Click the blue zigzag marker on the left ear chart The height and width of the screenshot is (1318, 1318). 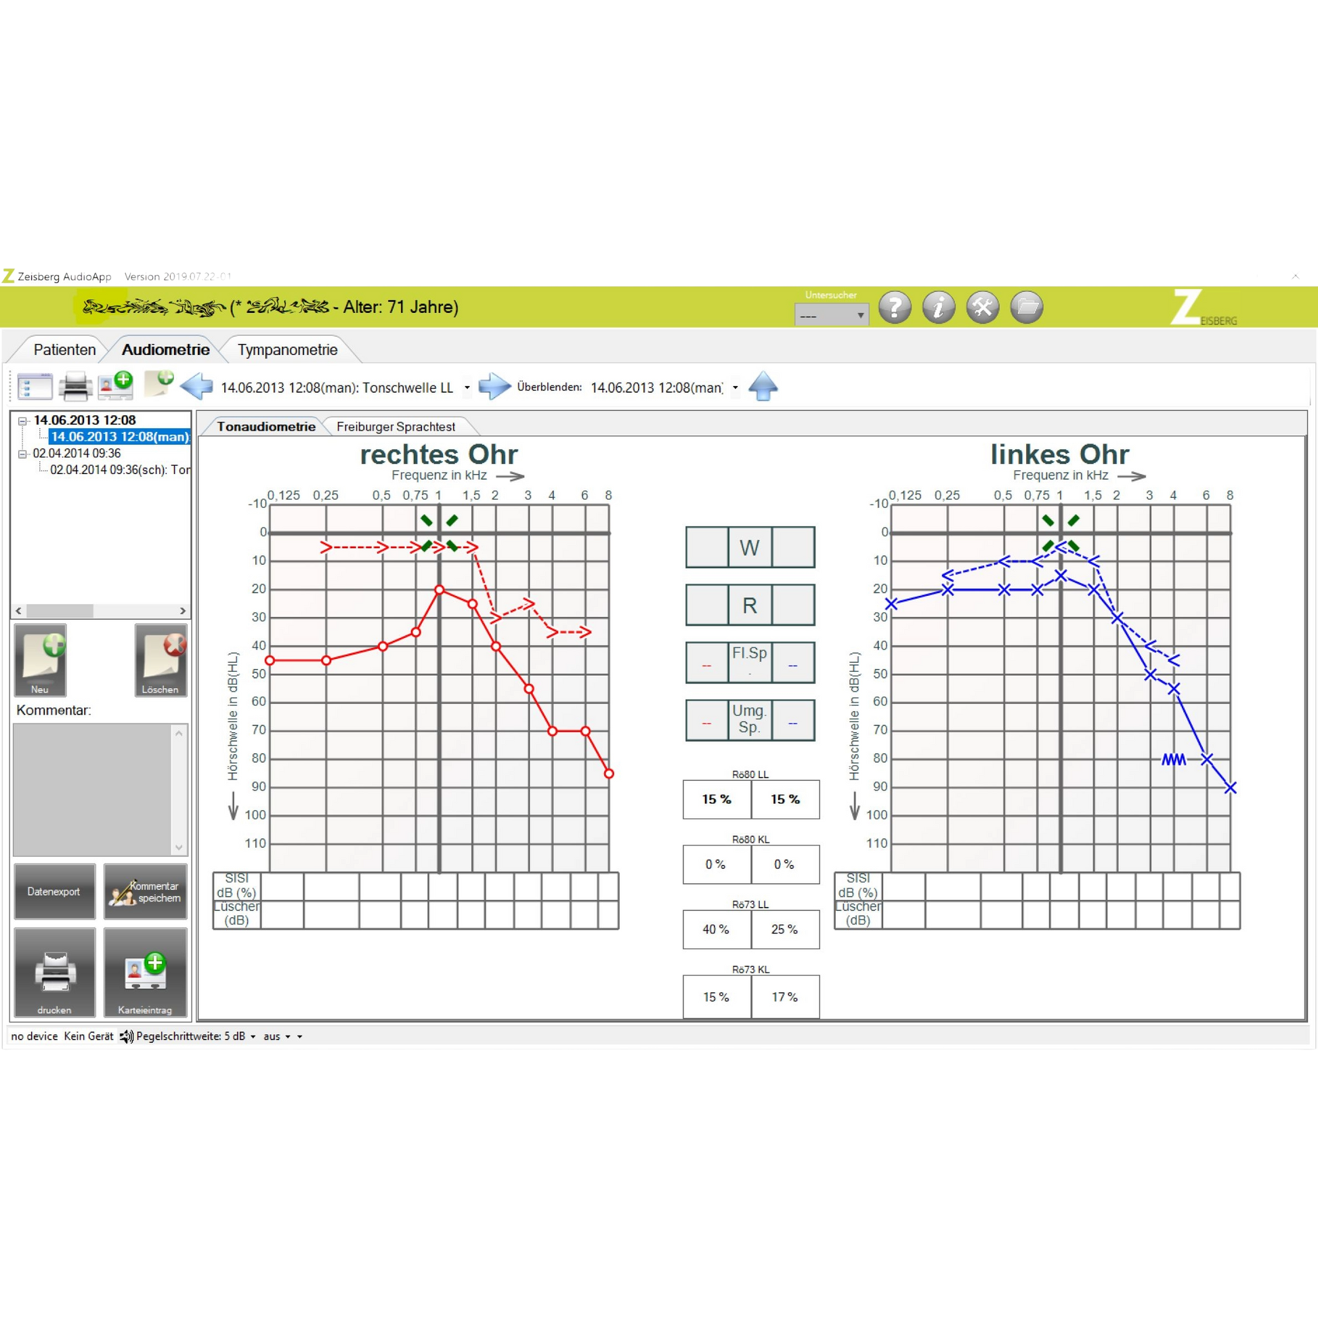coord(1174,759)
